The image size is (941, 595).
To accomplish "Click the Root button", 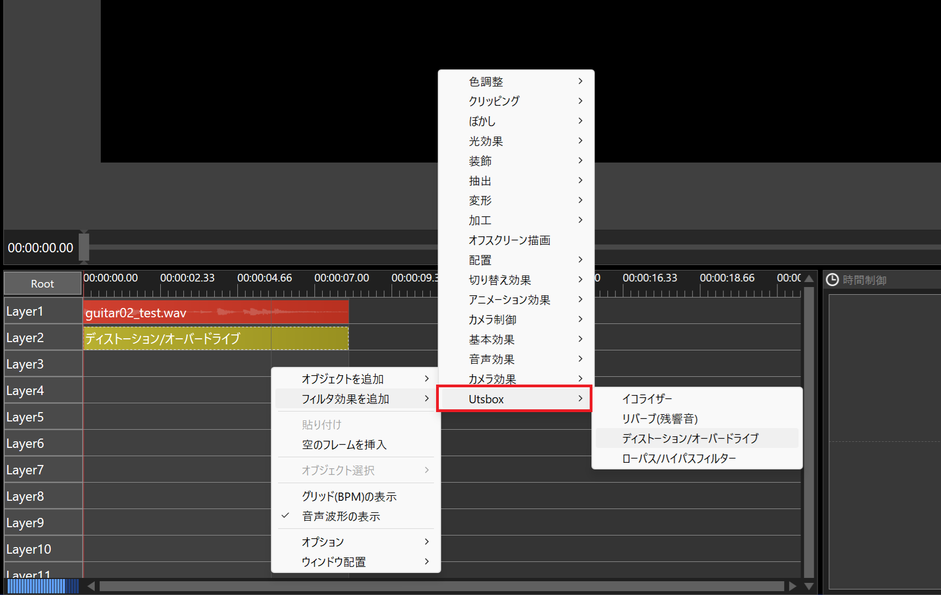I will click(x=42, y=284).
